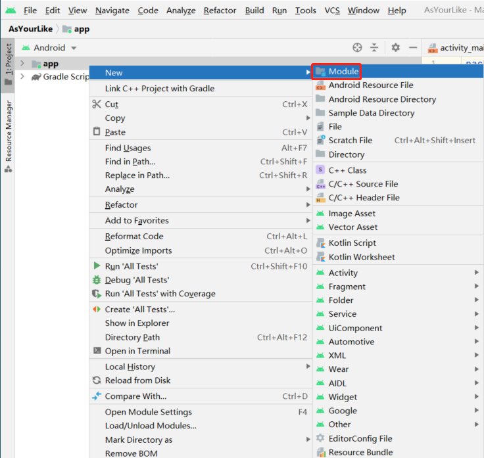
Task: Click the Kotlin Script icon
Action: pyautogui.click(x=321, y=242)
